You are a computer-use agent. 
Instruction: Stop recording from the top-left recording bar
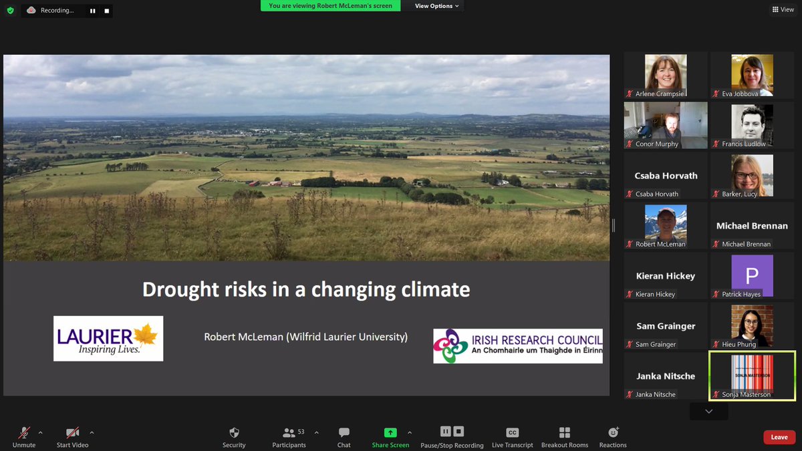click(x=105, y=10)
